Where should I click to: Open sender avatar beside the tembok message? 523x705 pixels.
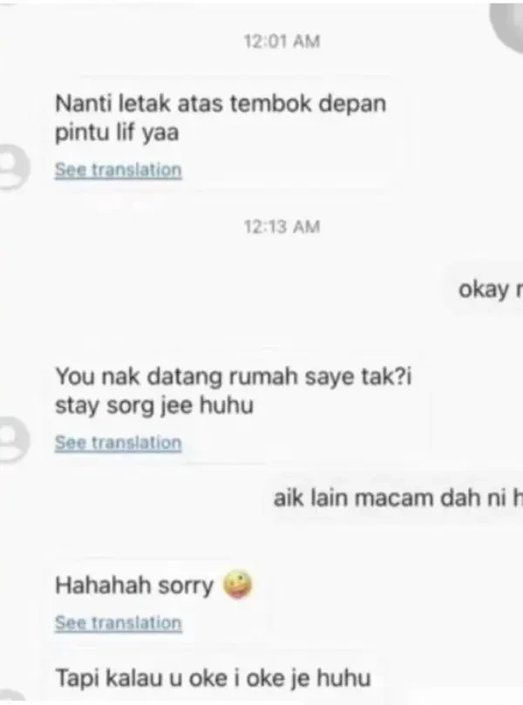point(15,166)
